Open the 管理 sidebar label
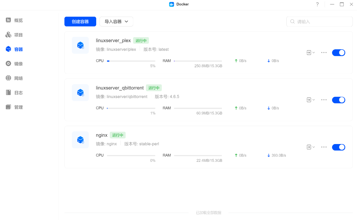 (x=19, y=107)
